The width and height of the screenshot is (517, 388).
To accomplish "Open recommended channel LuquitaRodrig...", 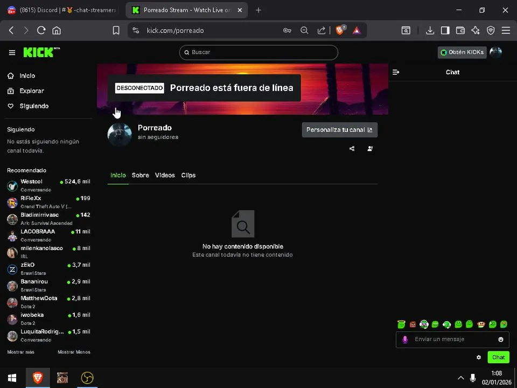I will point(48,335).
